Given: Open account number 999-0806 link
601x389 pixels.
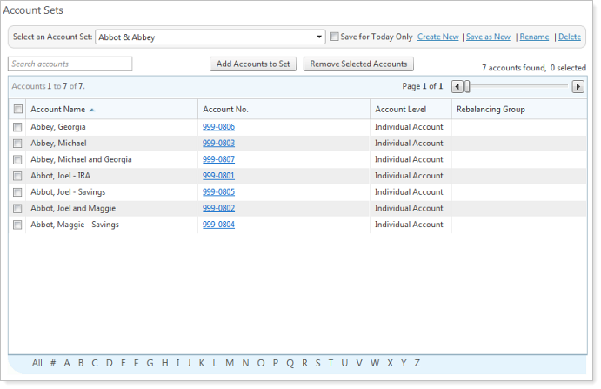Looking at the screenshot, I should point(218,127).
